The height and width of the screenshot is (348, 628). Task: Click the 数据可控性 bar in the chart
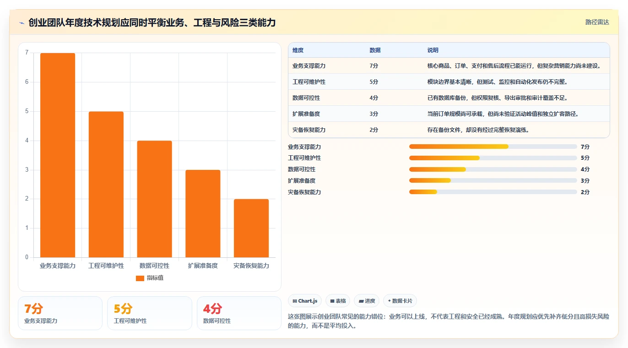[154, 199]
